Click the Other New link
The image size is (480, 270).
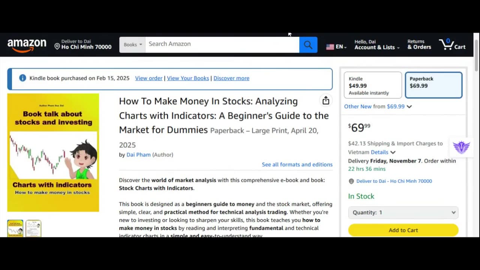click(358, 106)
